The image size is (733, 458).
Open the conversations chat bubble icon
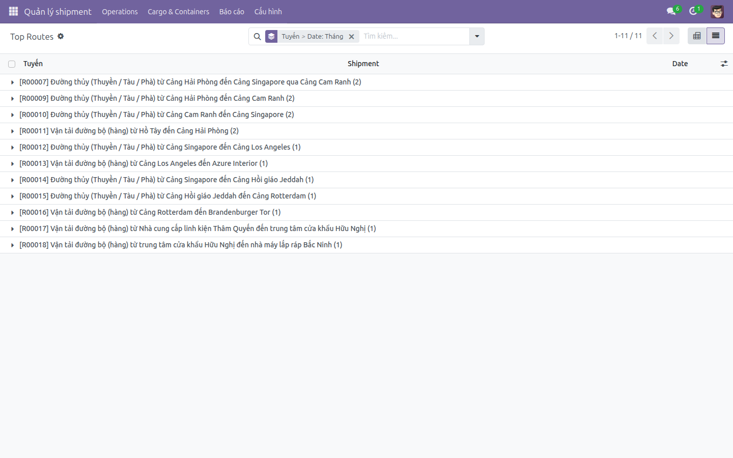click(x=671, y=11)
